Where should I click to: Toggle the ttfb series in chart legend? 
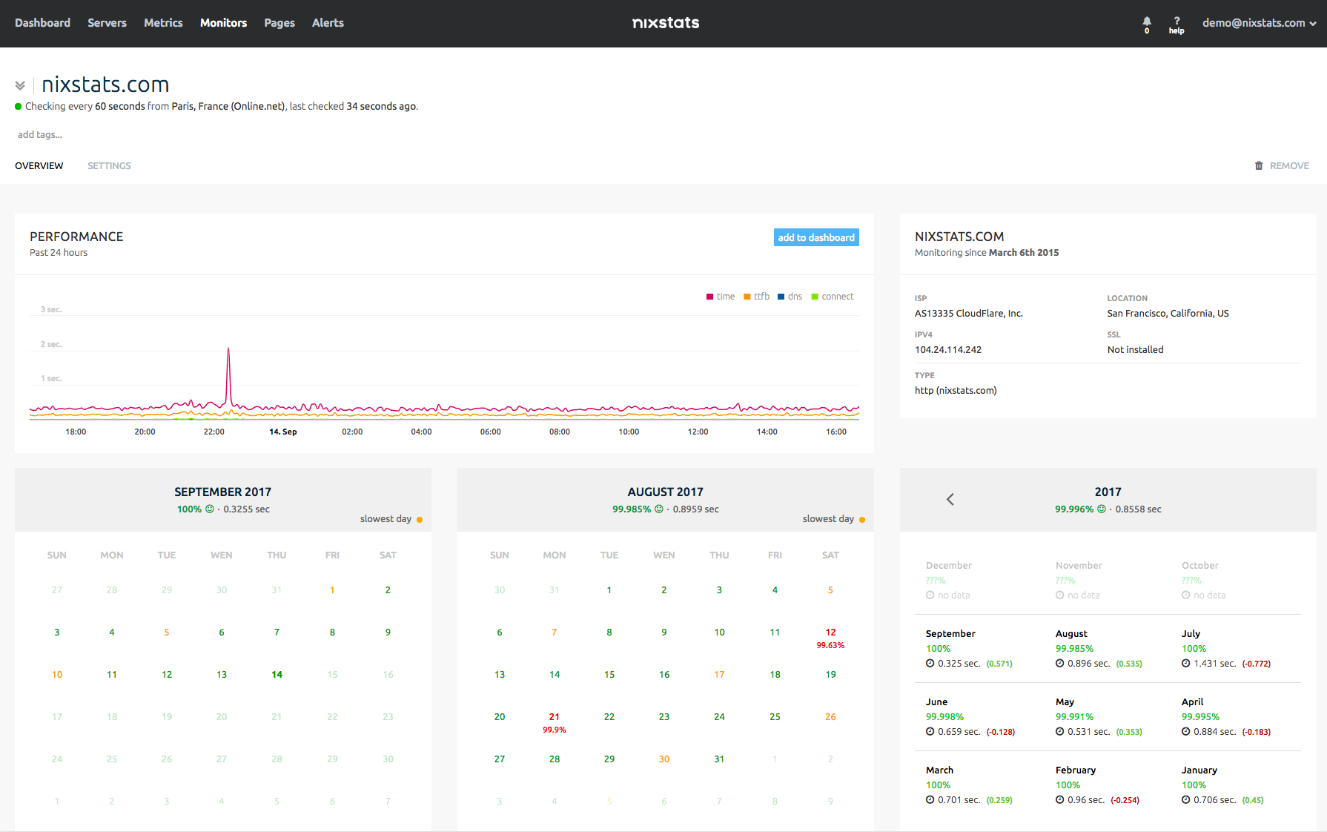click(x=757, y=296)
